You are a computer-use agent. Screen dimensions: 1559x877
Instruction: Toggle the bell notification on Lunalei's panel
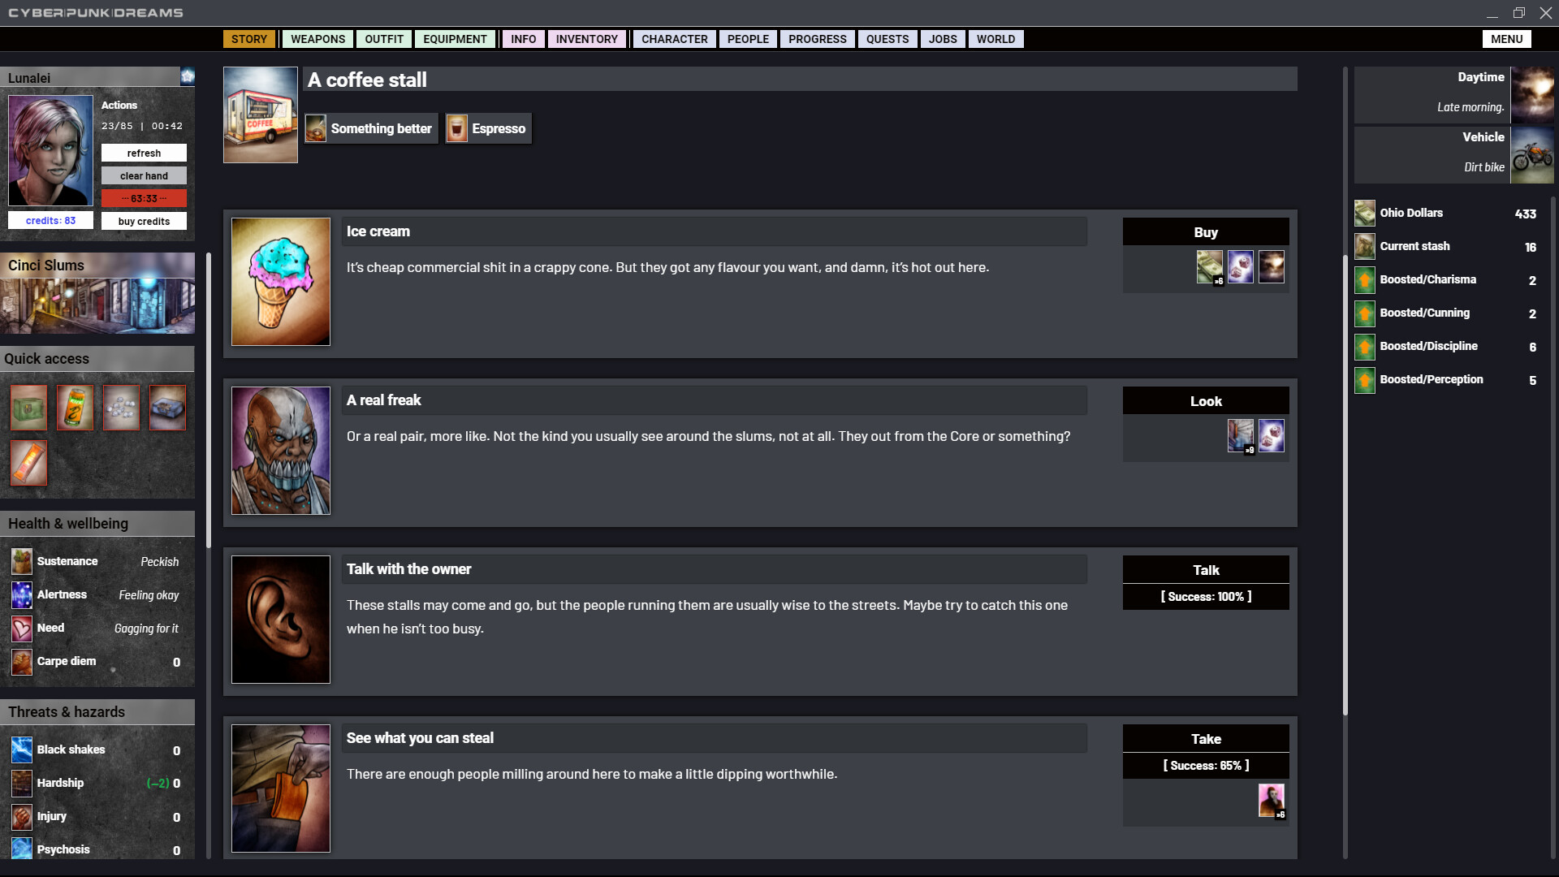click(x=188, y=76)
